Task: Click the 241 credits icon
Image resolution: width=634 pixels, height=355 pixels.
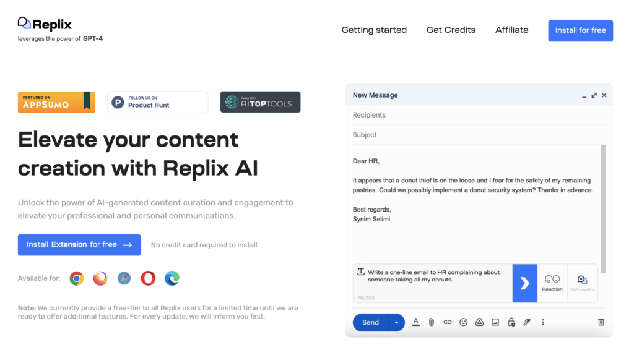Action: point(582,283)
